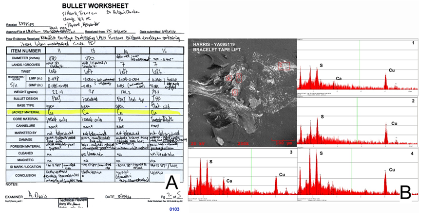
Task: Click spectrum panel number 1
Action: pyautogui.click(x=413, y=43)
